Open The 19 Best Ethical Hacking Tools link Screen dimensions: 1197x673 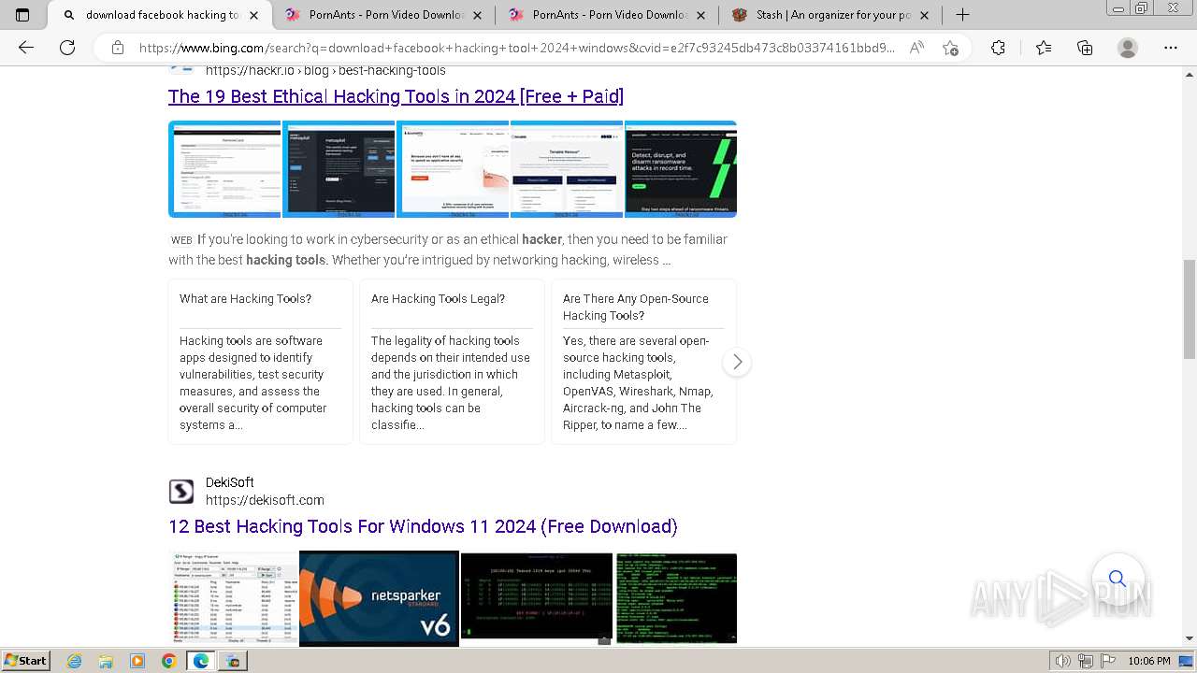pos(396,96)
